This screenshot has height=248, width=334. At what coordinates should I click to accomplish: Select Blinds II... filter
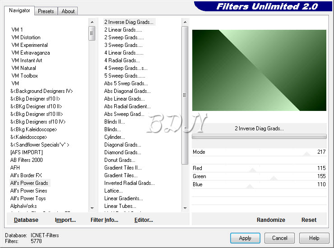tap(114, 122)
